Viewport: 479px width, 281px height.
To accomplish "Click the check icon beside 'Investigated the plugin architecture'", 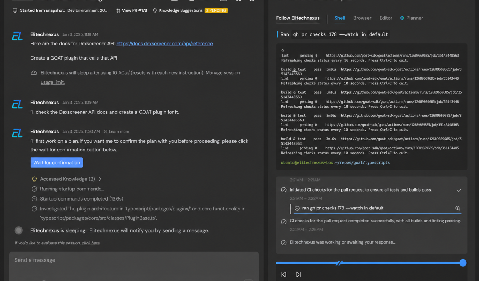I will (x=34, y=209).
